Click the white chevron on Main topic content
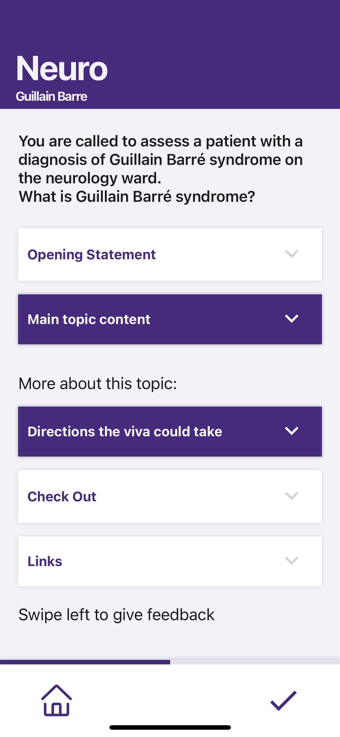The image size is (340, 737). [291, 319]
